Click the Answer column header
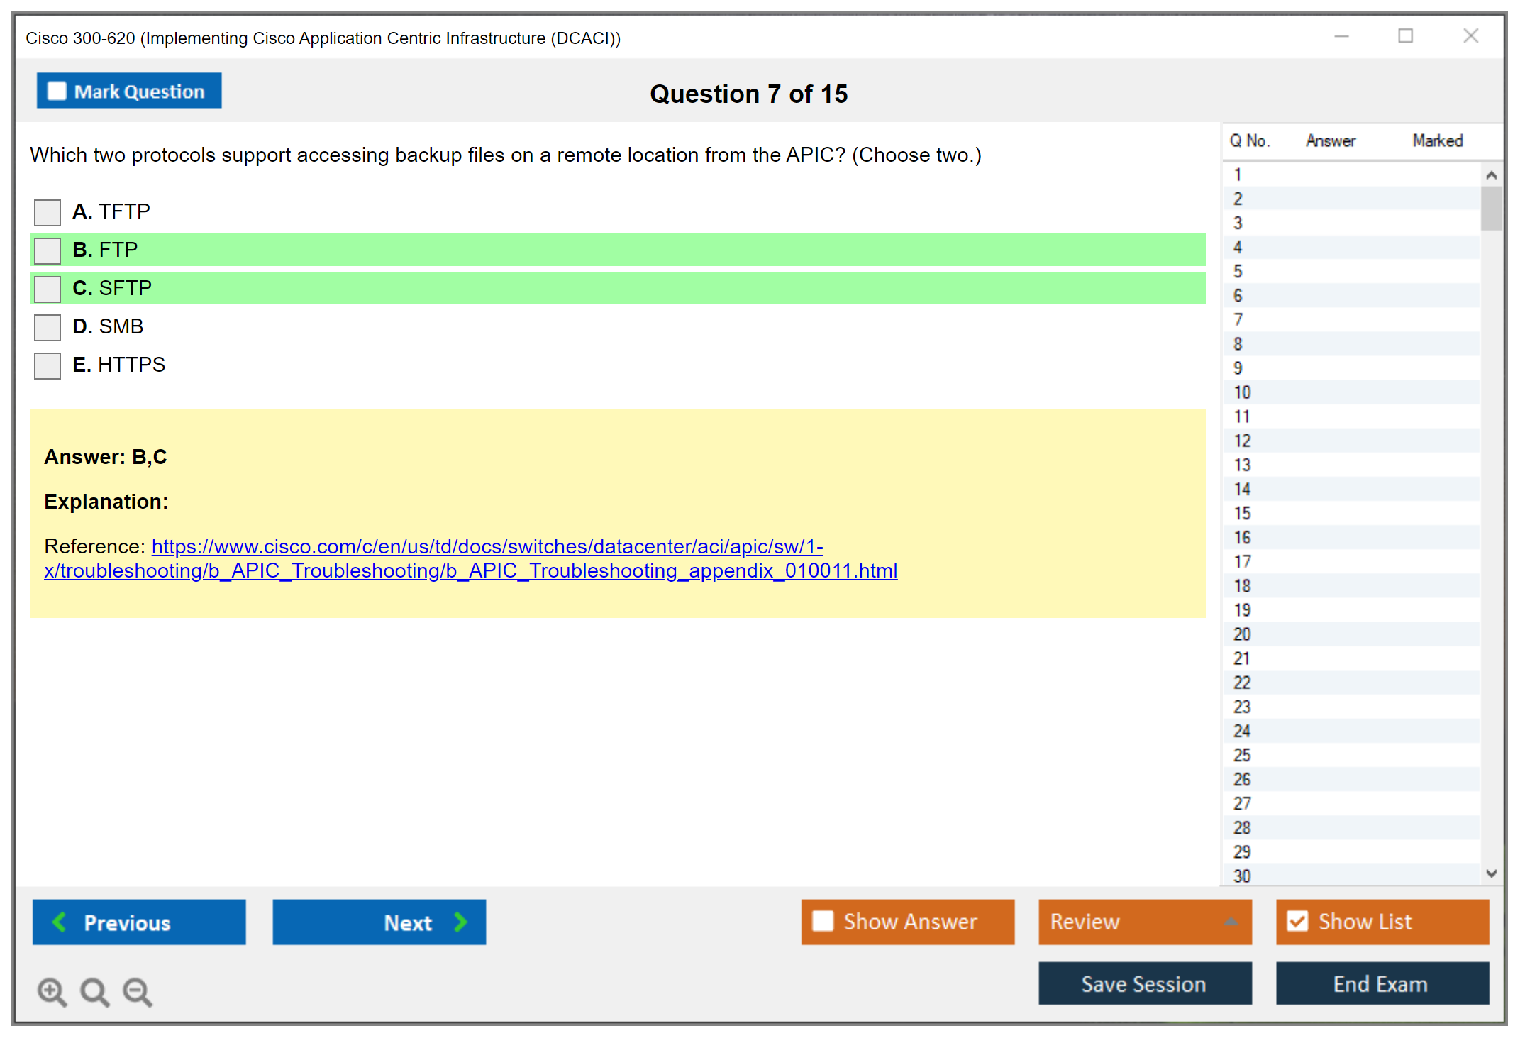Viewport: 1525px width, 1043px height. pyautogui.click(x=1330, y=140)
